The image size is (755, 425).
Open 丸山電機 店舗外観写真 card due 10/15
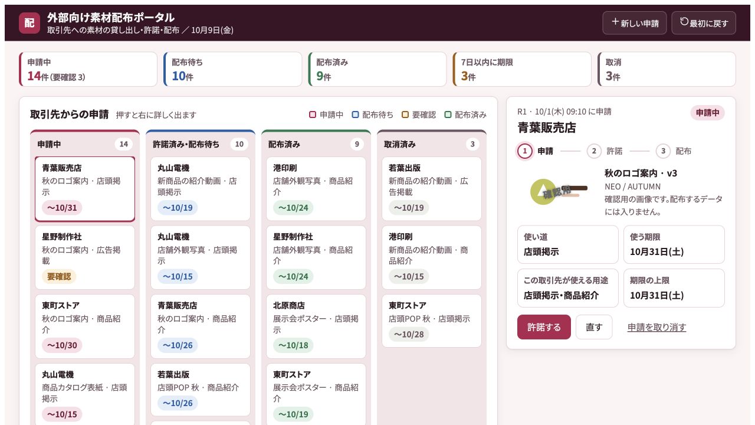(201, 257)
